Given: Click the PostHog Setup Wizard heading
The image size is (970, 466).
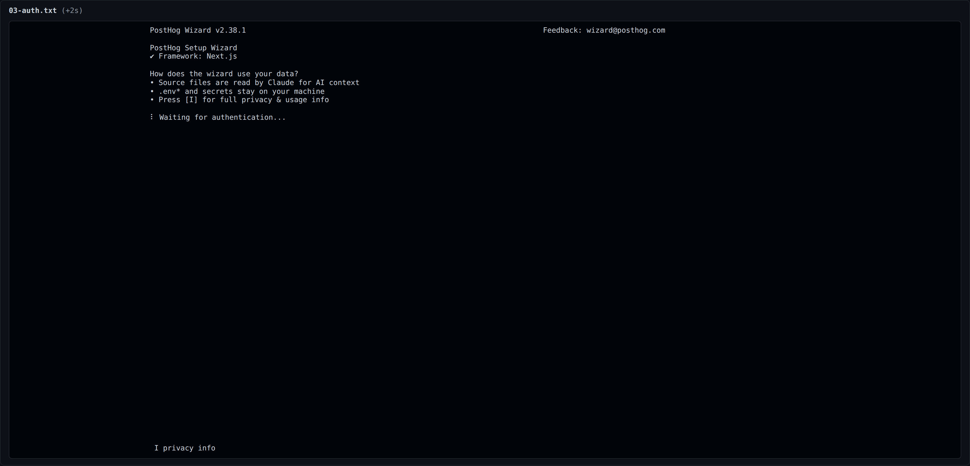Looking at the screenshot, I should pos(194,48).
